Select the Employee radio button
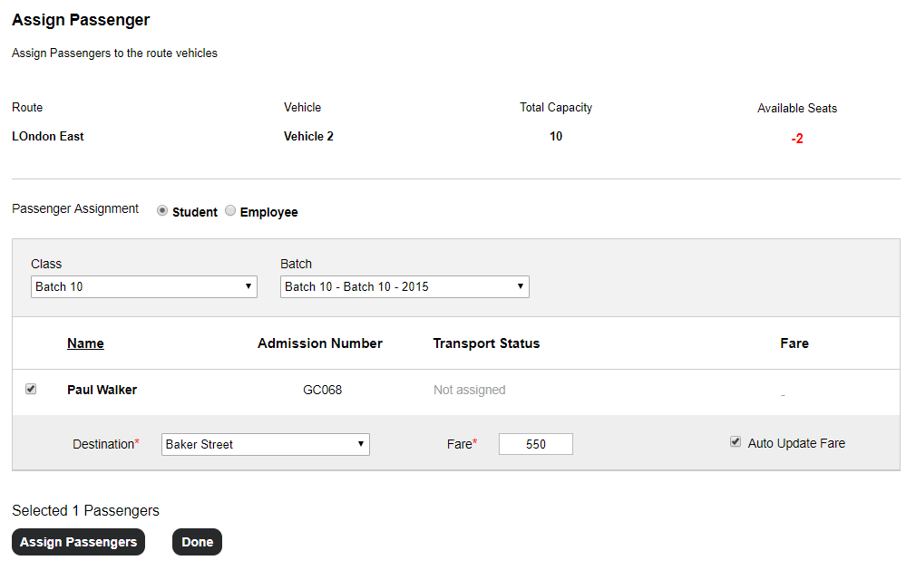The image size is (916, 570). click(230, 210)
